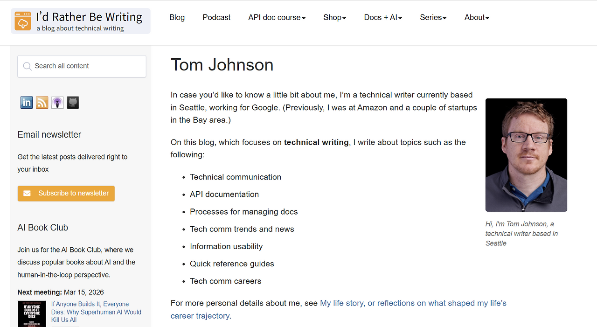
Task: Click the magnifier icon in search box
Action: (28, 66)
